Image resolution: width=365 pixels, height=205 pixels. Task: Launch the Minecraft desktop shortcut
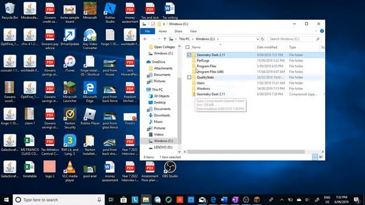click(x=90, y=10)
